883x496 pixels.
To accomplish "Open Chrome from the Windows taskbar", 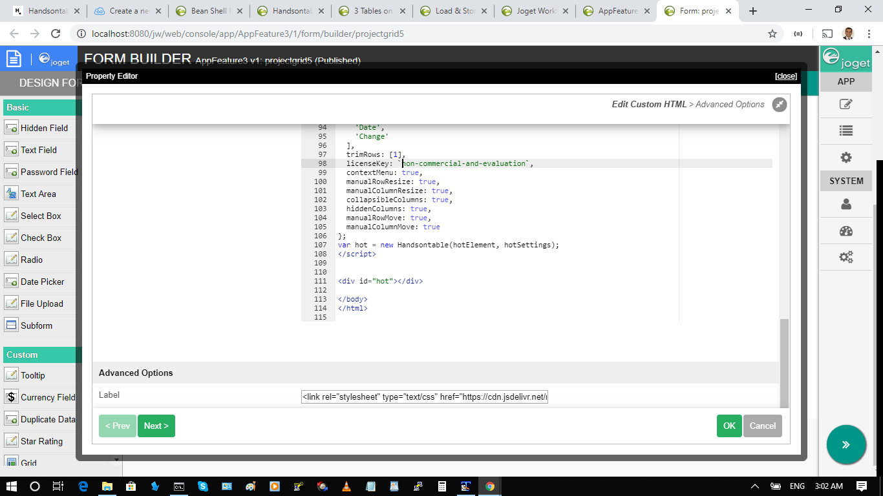I will click(489, 486).
